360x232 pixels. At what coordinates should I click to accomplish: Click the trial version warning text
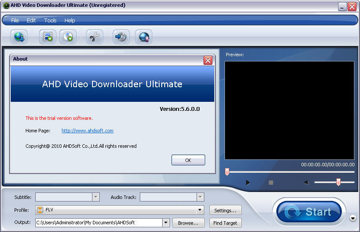point(59,118)
